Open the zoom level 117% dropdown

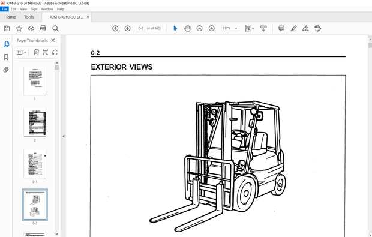236,28
